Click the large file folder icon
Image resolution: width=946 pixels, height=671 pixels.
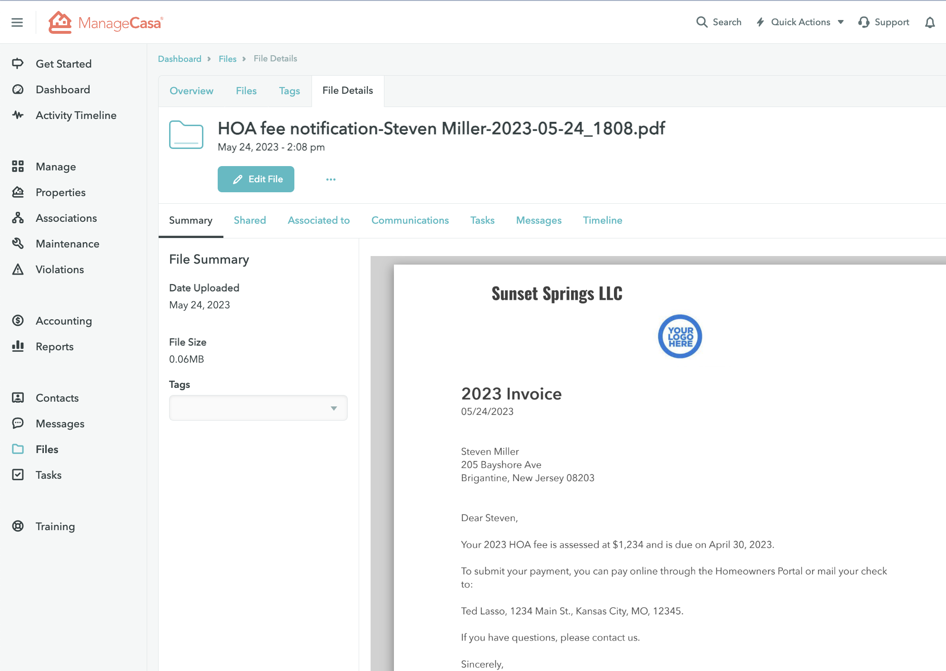tap(186, 135)
